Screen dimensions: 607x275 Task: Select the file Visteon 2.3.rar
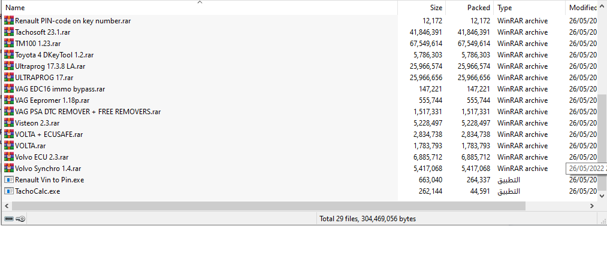37,123
